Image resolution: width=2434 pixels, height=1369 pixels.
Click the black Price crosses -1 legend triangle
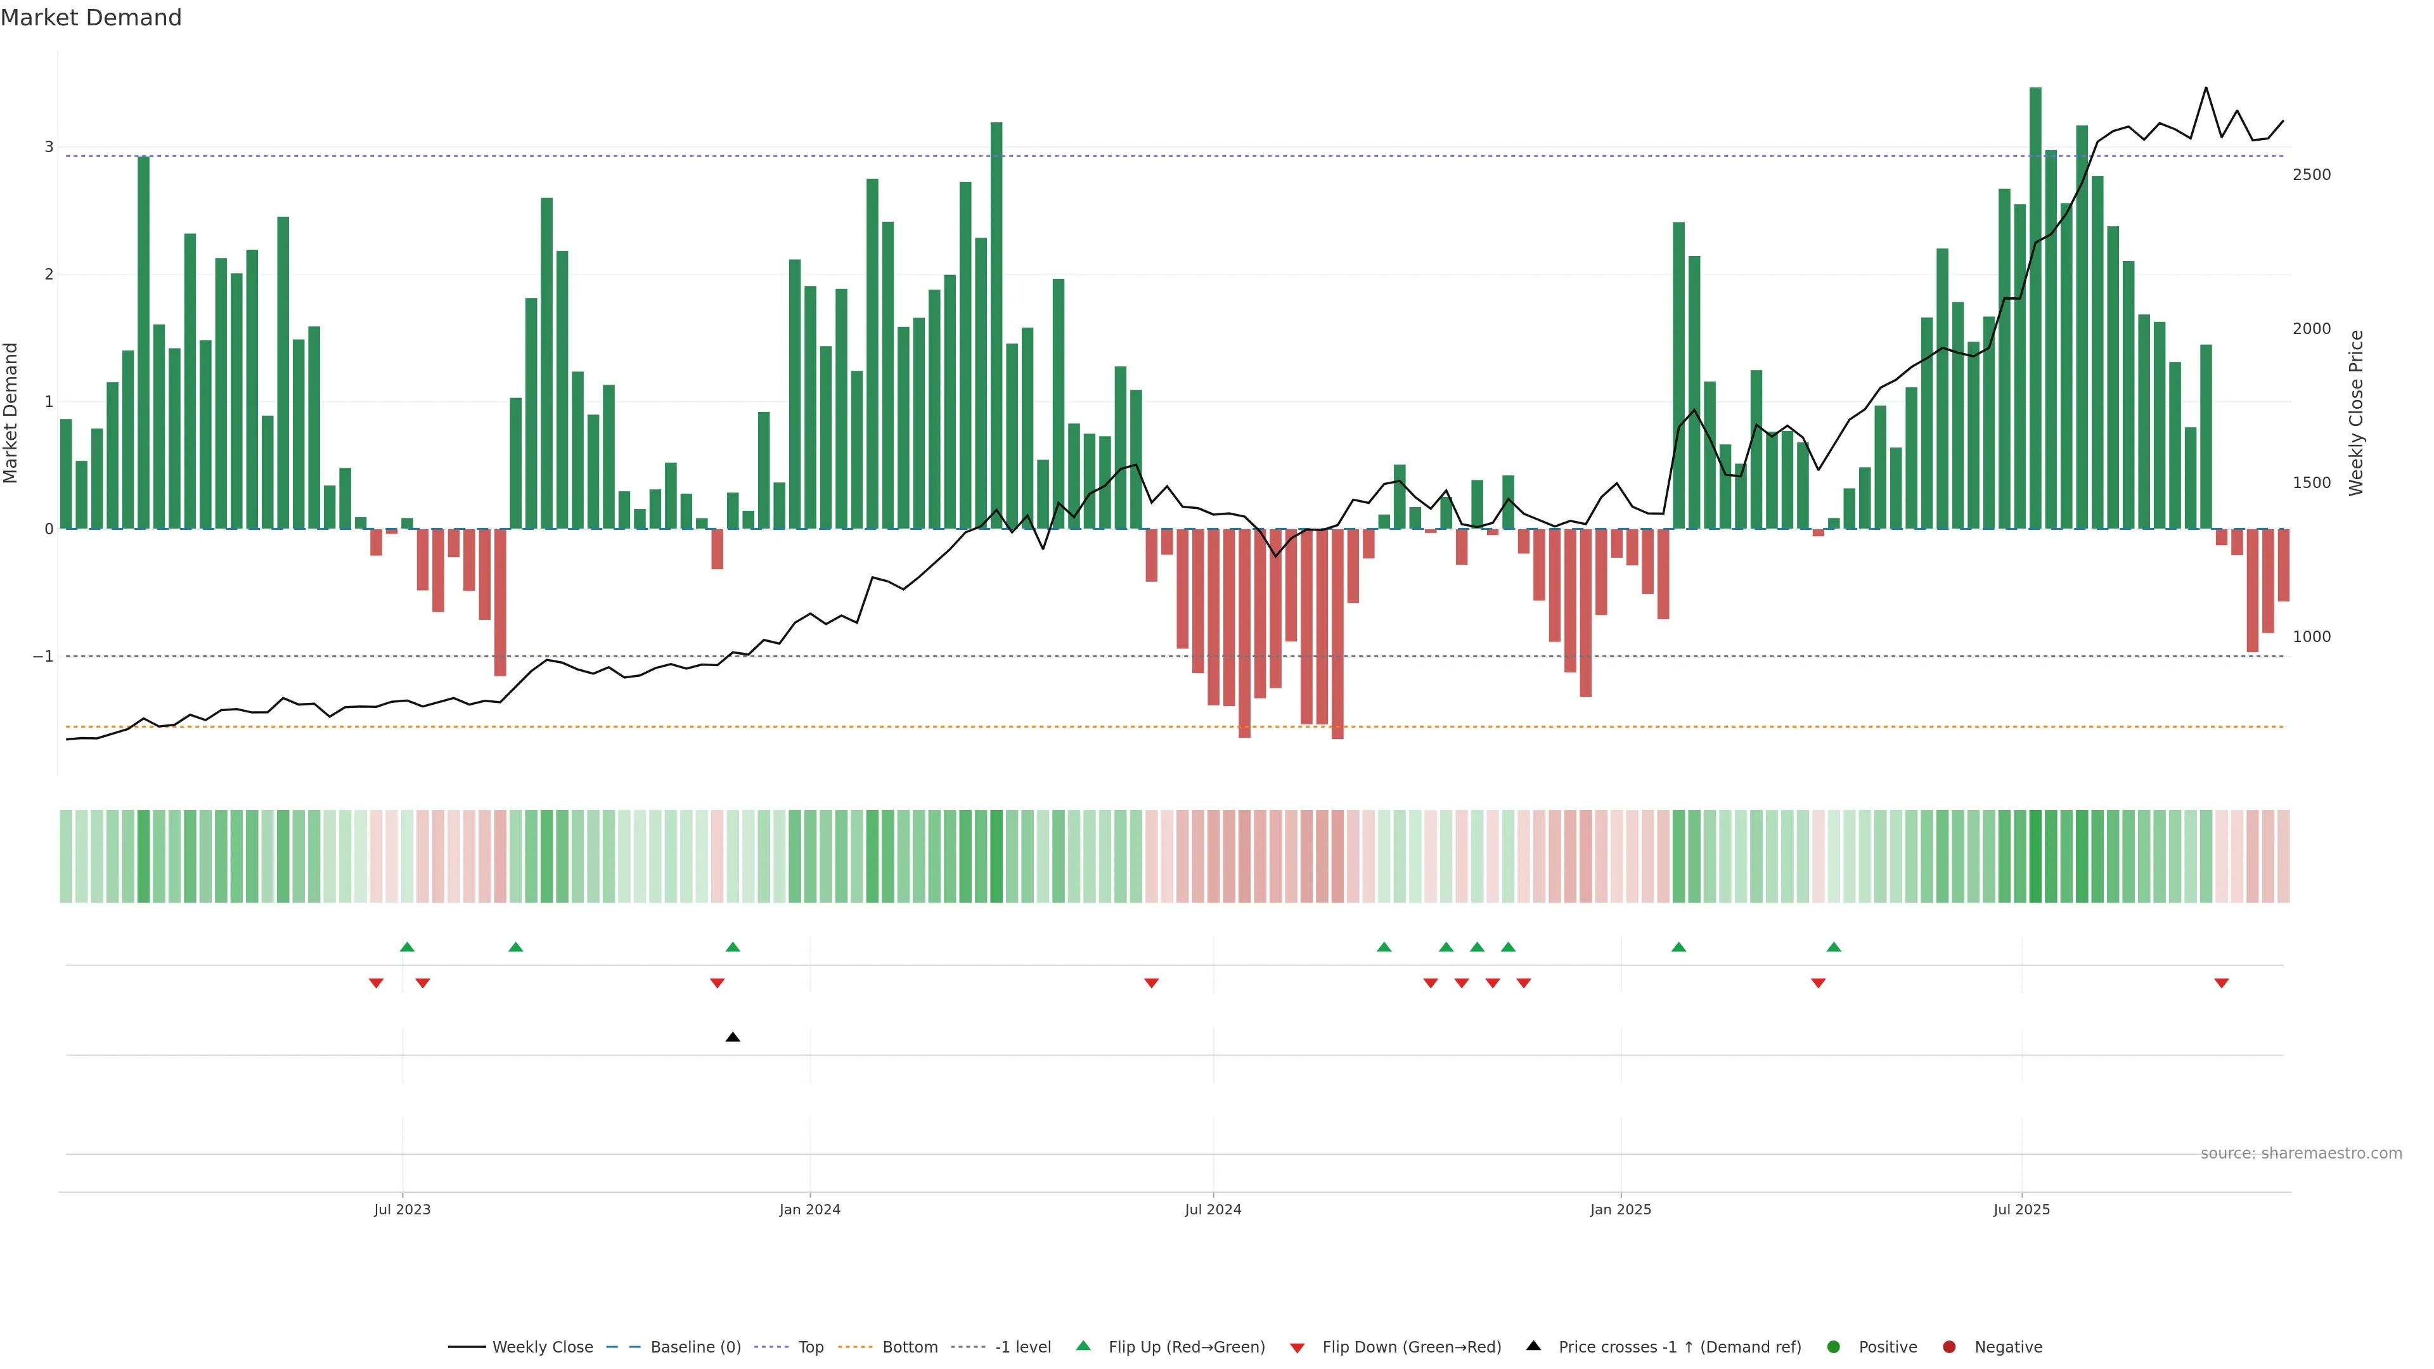point(1533,1346)
